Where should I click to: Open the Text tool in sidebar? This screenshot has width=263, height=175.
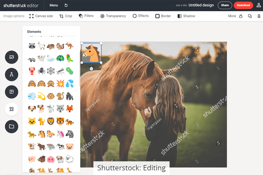12,75
